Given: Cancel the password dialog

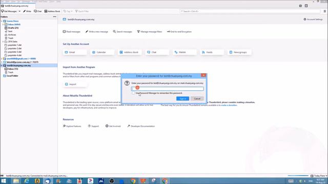Looking at the screenshot, I should (197, 99).
